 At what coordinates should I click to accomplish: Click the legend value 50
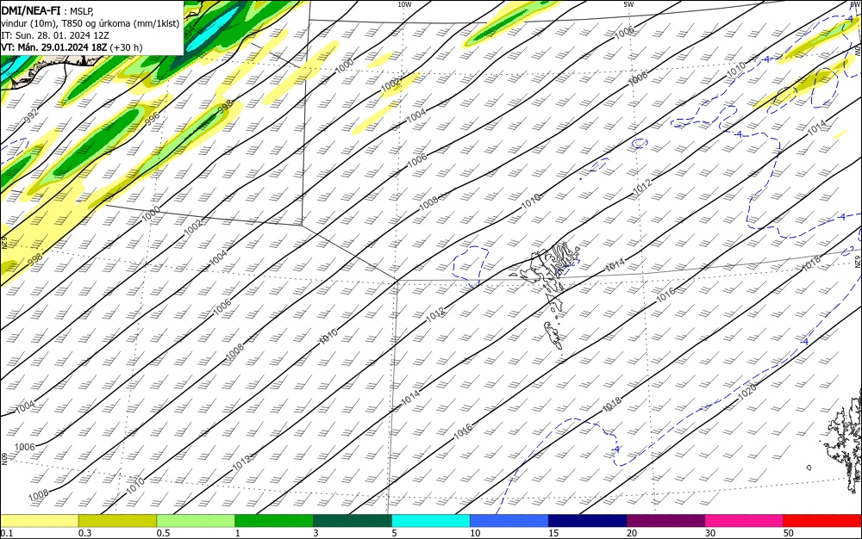[x=789, y=533]
